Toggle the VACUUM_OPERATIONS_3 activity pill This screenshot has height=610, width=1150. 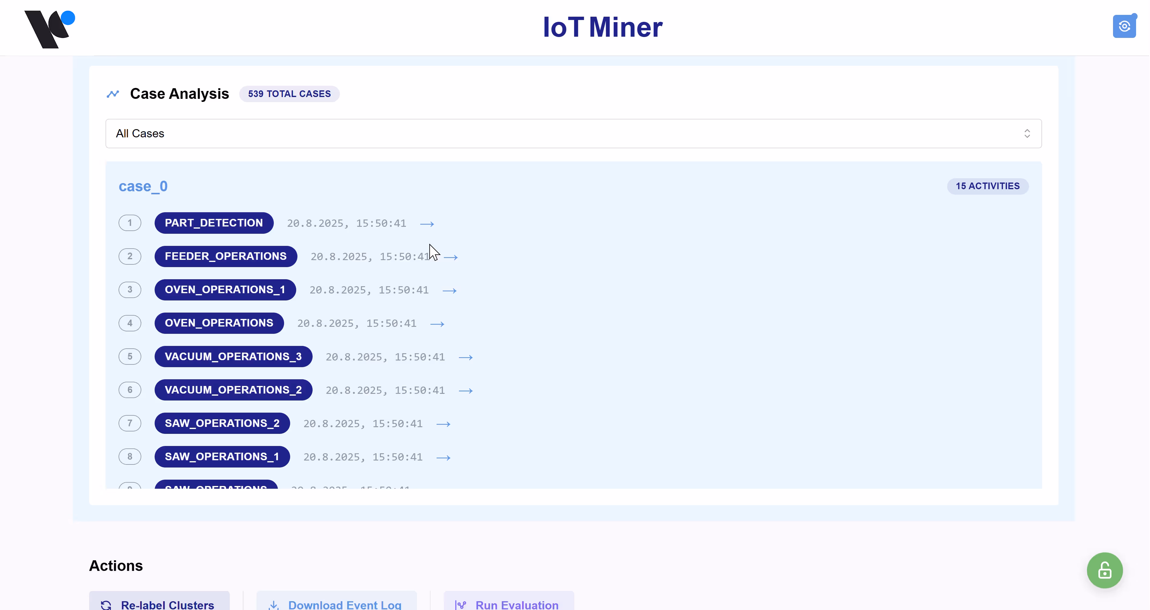point(233,356)
